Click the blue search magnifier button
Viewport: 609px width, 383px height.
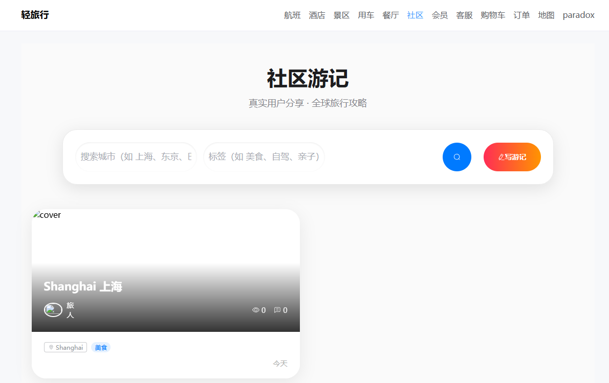click(x=456, y=157)
